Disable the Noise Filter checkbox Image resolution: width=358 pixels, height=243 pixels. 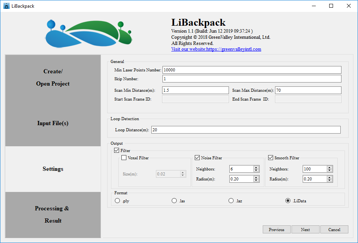coord(197,158)
